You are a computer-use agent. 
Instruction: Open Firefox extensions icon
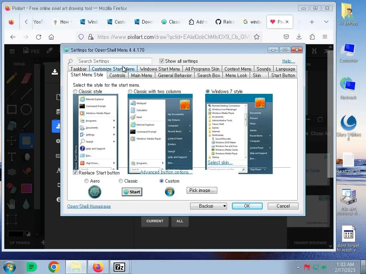(x=312, y=37)
